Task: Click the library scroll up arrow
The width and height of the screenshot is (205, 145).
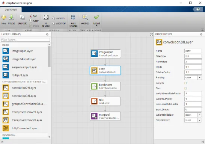Action: pyautogui.click(x=49, y=45)
